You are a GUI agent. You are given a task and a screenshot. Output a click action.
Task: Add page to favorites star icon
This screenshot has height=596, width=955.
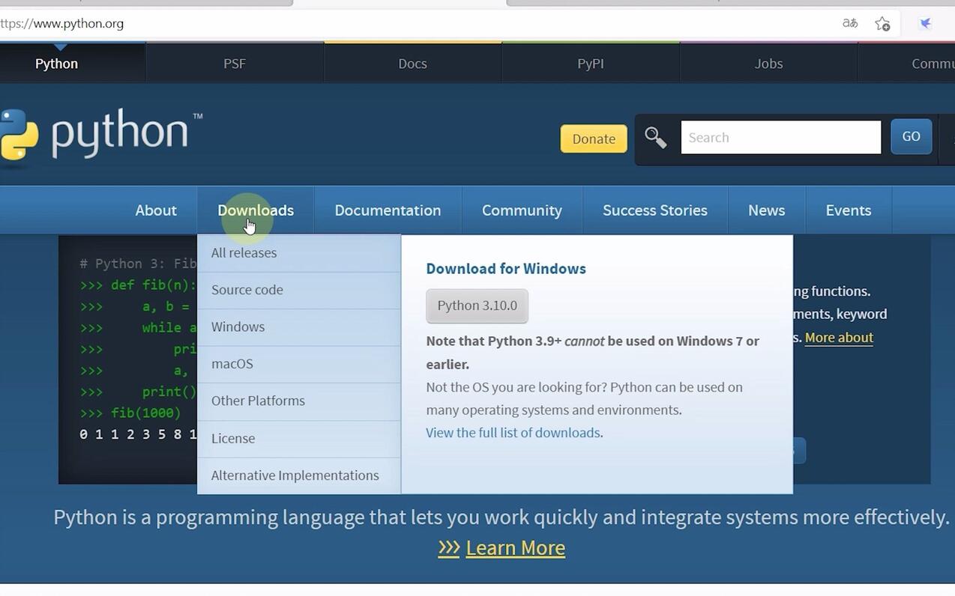[x=882, y=23]
